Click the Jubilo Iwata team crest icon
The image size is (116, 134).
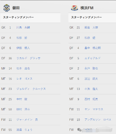pyautogui.click(x=7, y=8)
